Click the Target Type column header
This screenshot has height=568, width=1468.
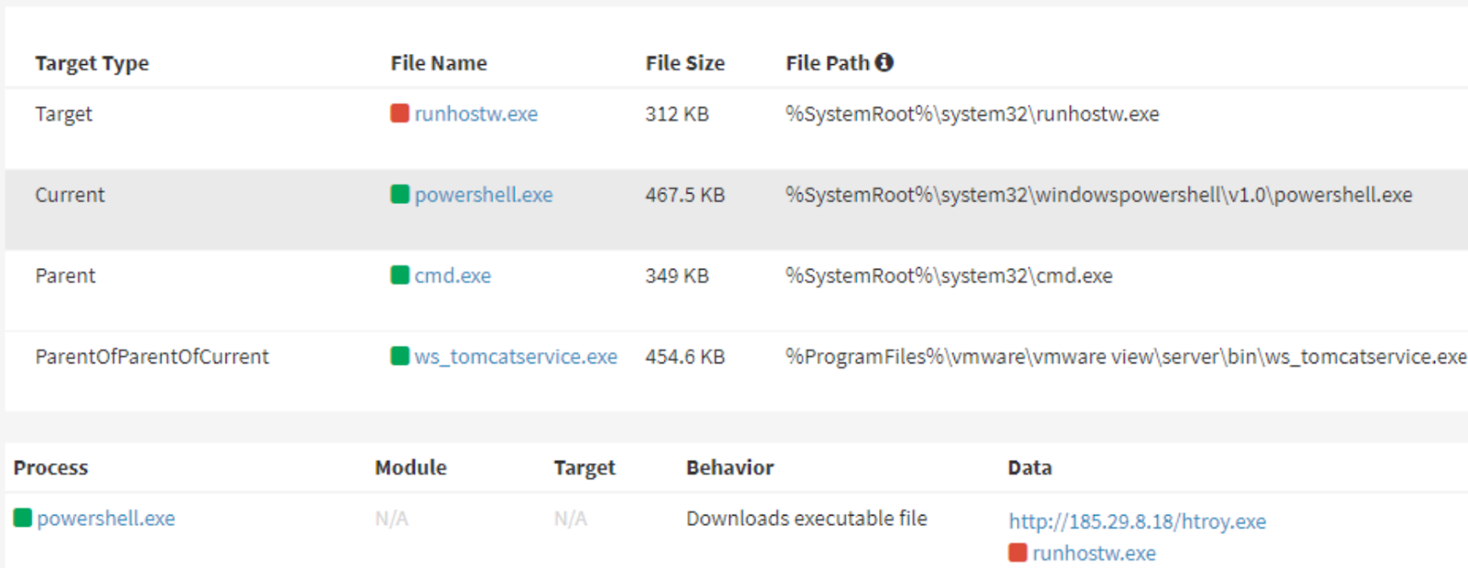click(x=92, y=63)
